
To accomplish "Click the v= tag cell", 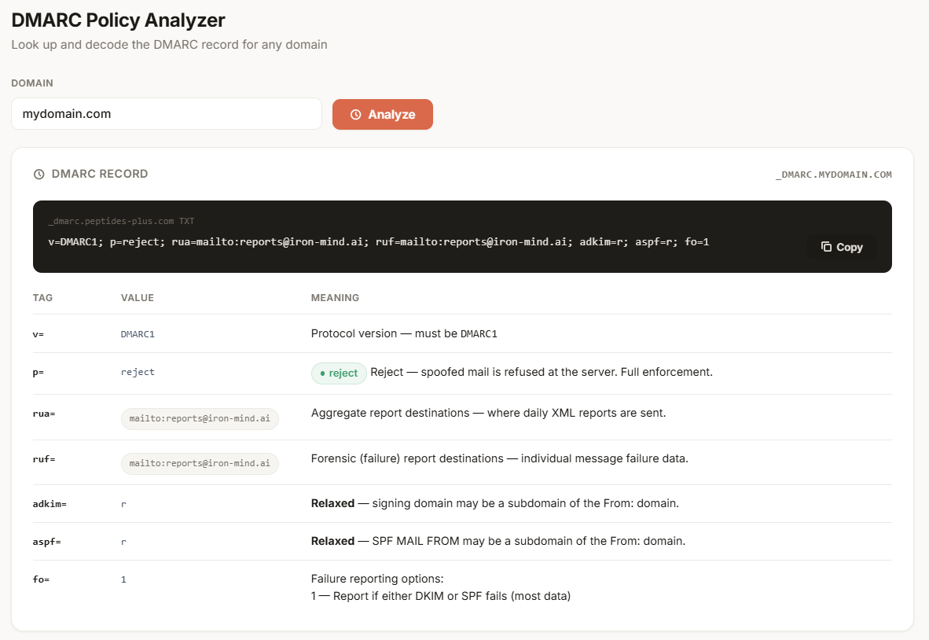I will click(39, 334).
